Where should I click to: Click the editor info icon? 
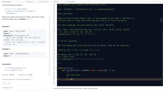tap(146, 2)
